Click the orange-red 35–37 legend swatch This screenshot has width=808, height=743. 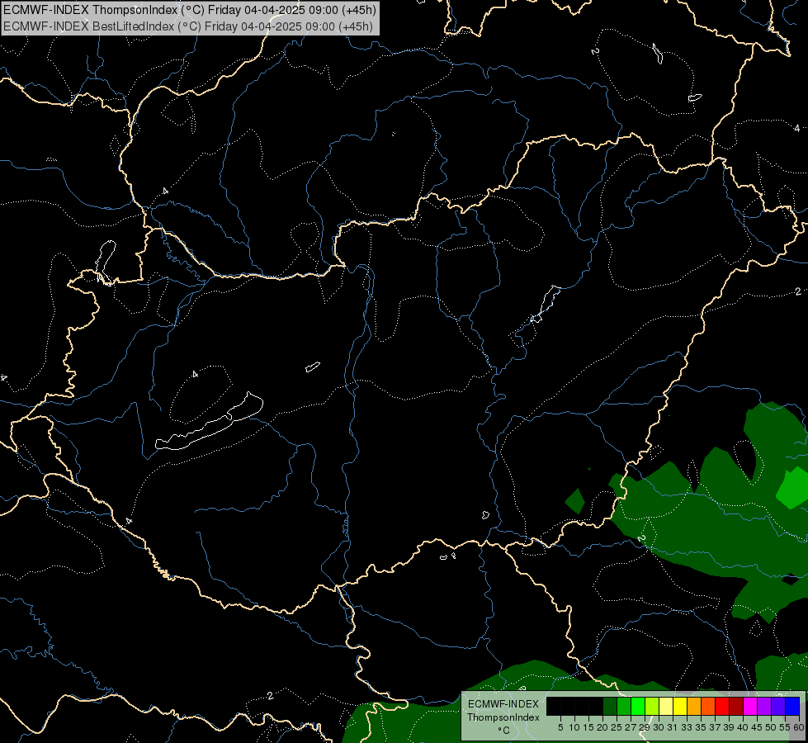[x=708, y=706]
